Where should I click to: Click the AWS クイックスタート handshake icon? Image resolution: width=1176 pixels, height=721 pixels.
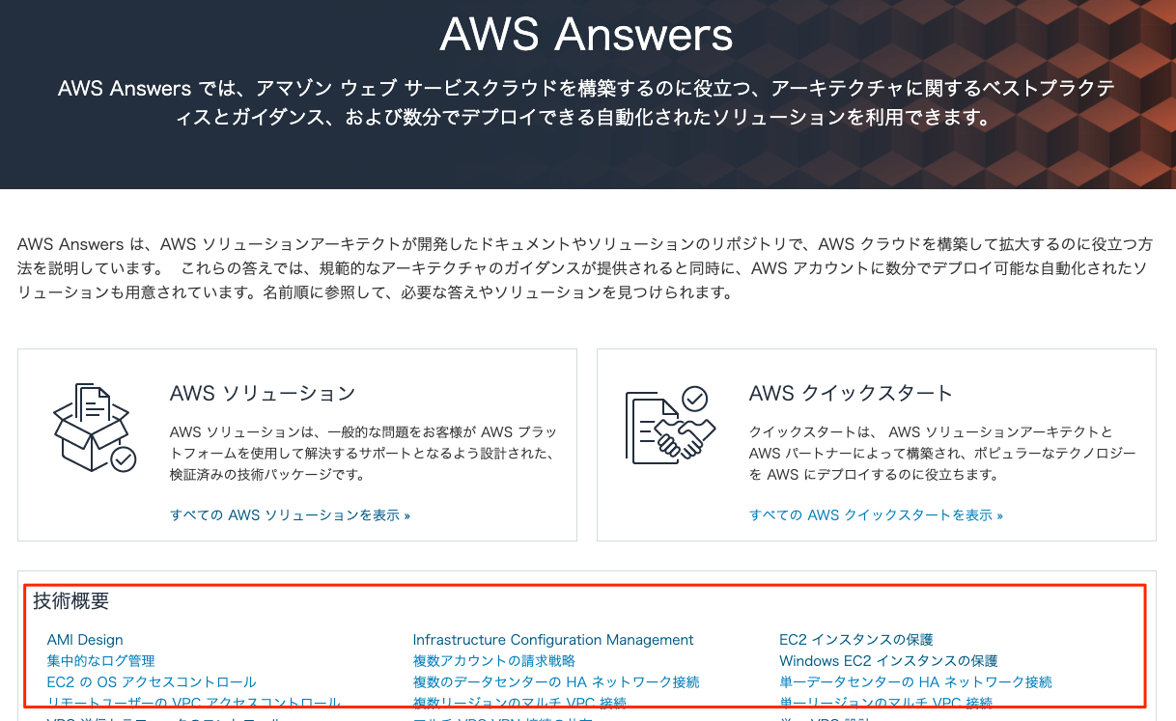coord(670,426)
